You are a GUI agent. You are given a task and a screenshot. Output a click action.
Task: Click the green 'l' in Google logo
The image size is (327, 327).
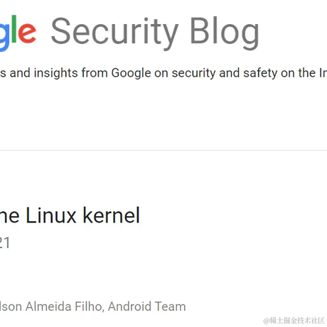coord(14,29)
